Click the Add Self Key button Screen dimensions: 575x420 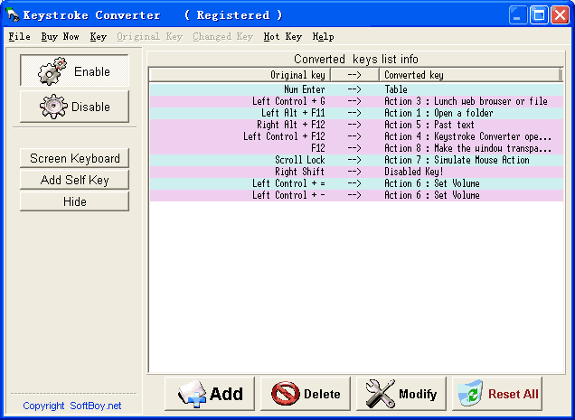[x=74, y=180]
